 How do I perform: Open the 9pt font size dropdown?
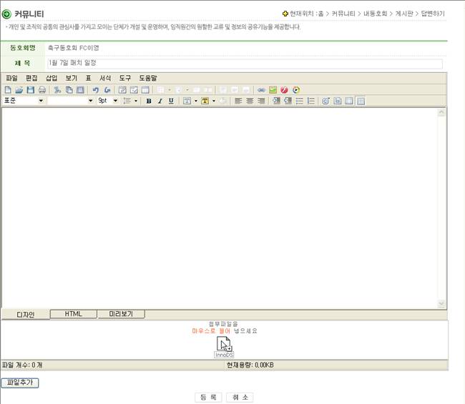pos(115,102)
